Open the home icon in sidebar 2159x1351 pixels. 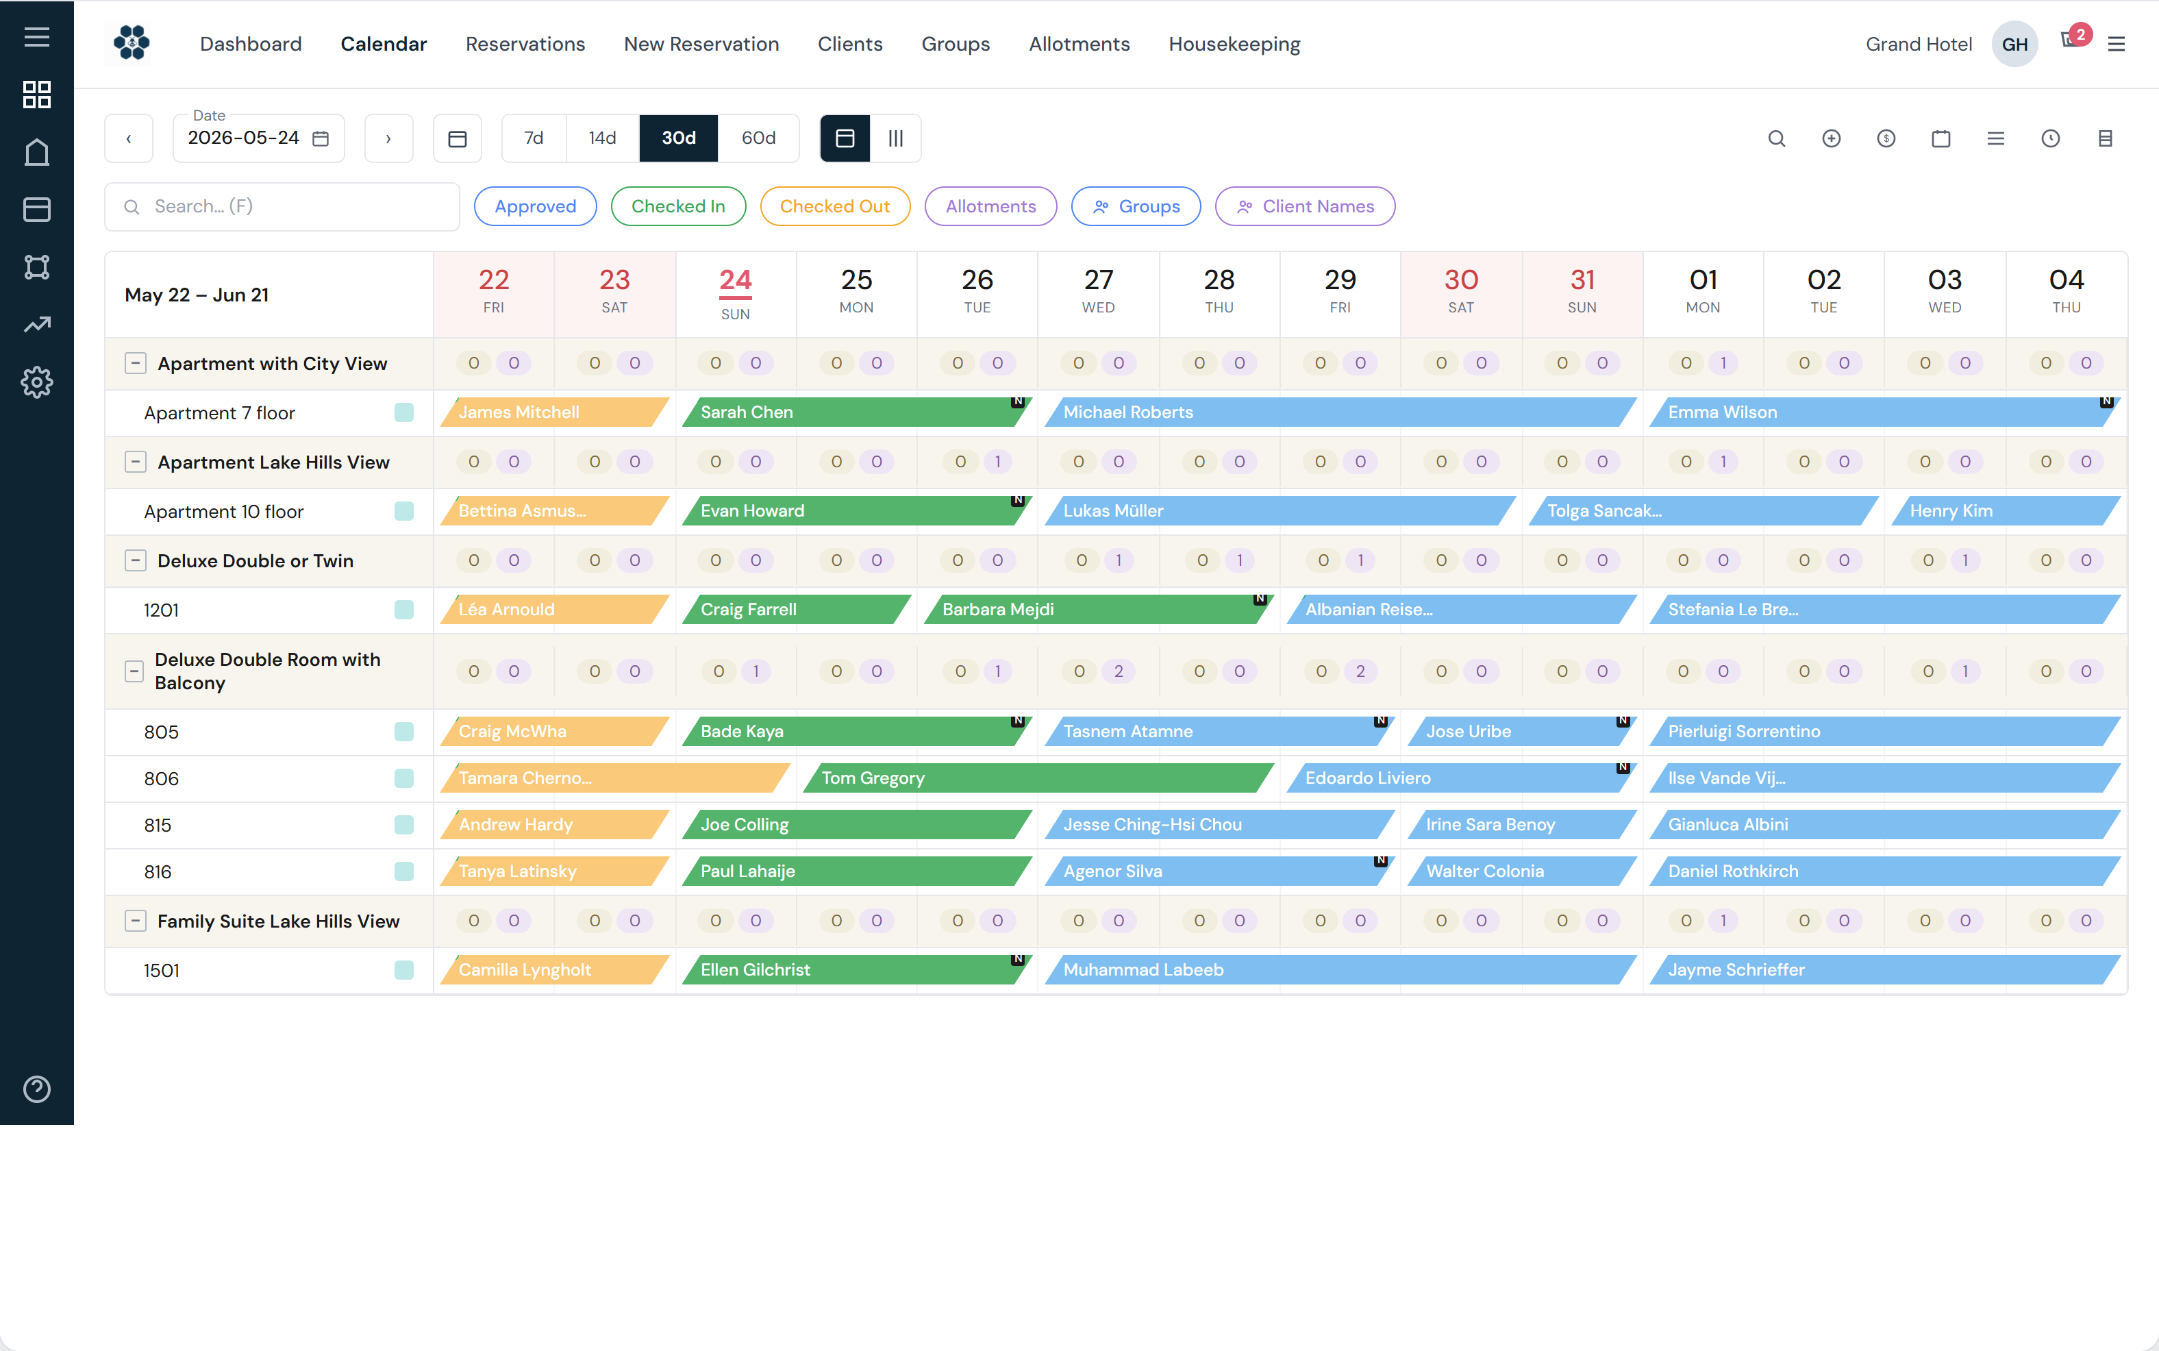pyautogui.click(x=36, y=152)
